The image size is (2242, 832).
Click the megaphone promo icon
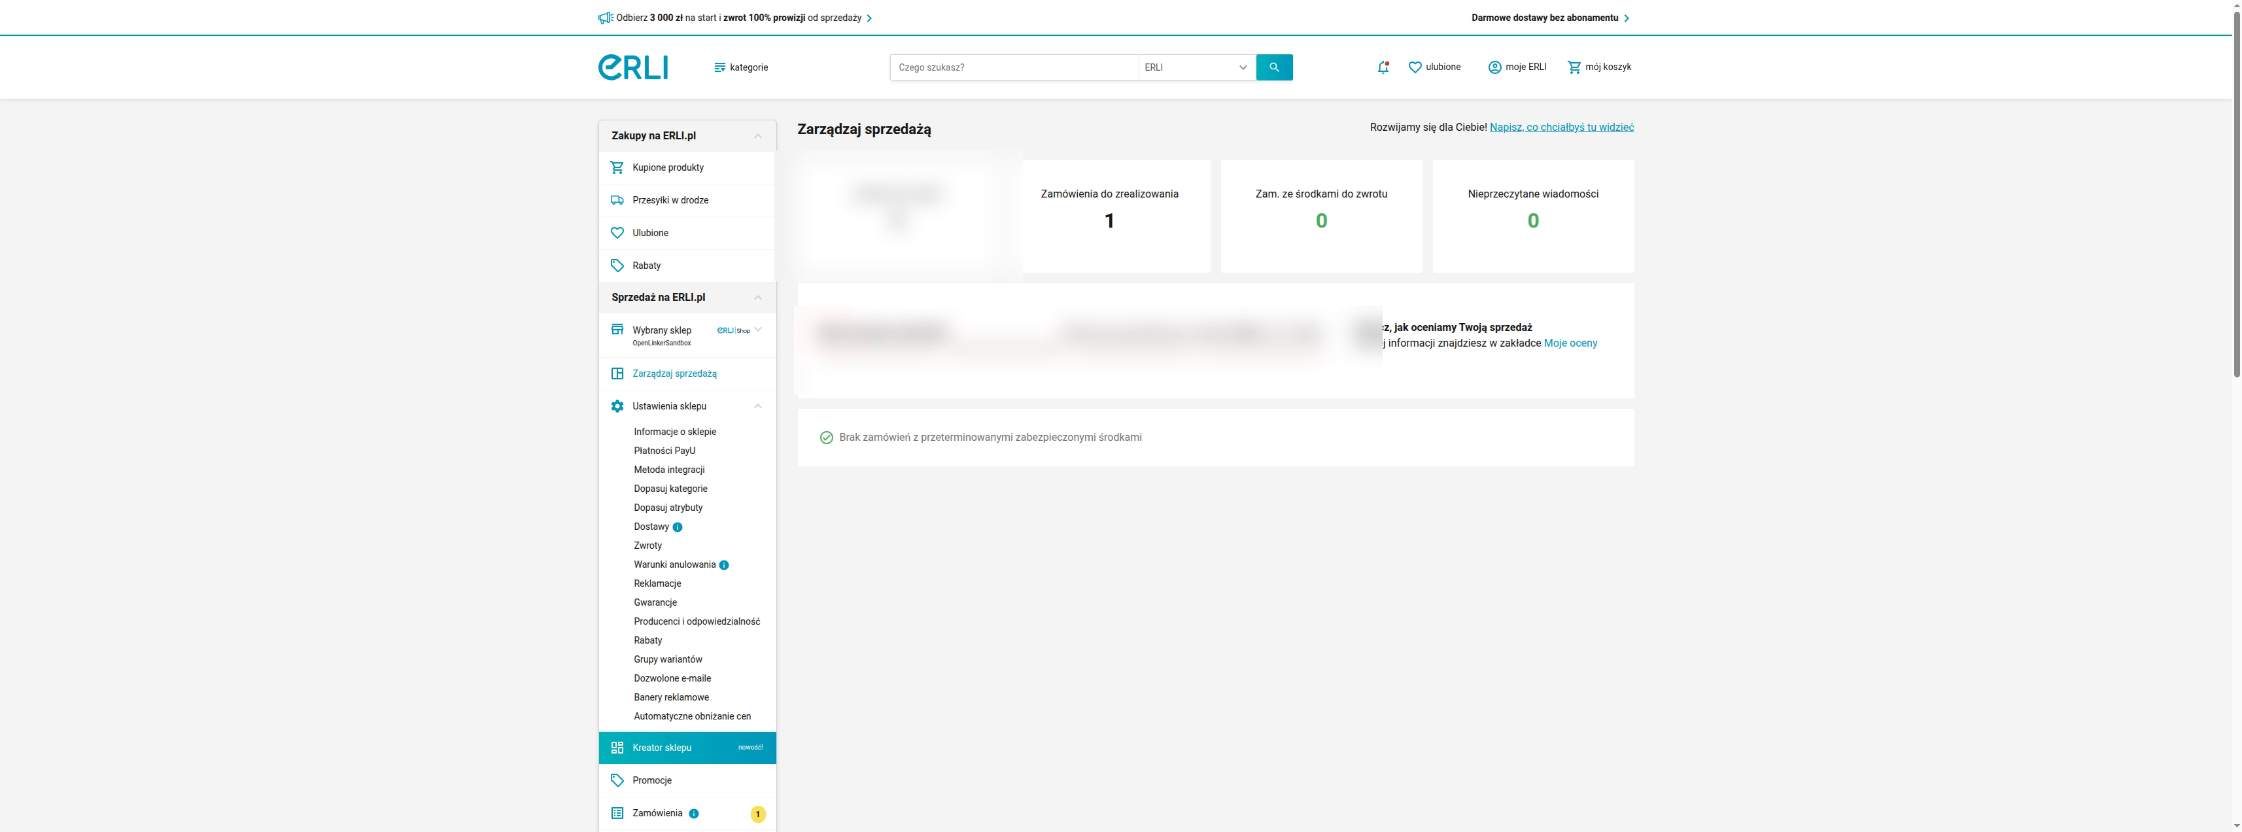click(605, 18)
